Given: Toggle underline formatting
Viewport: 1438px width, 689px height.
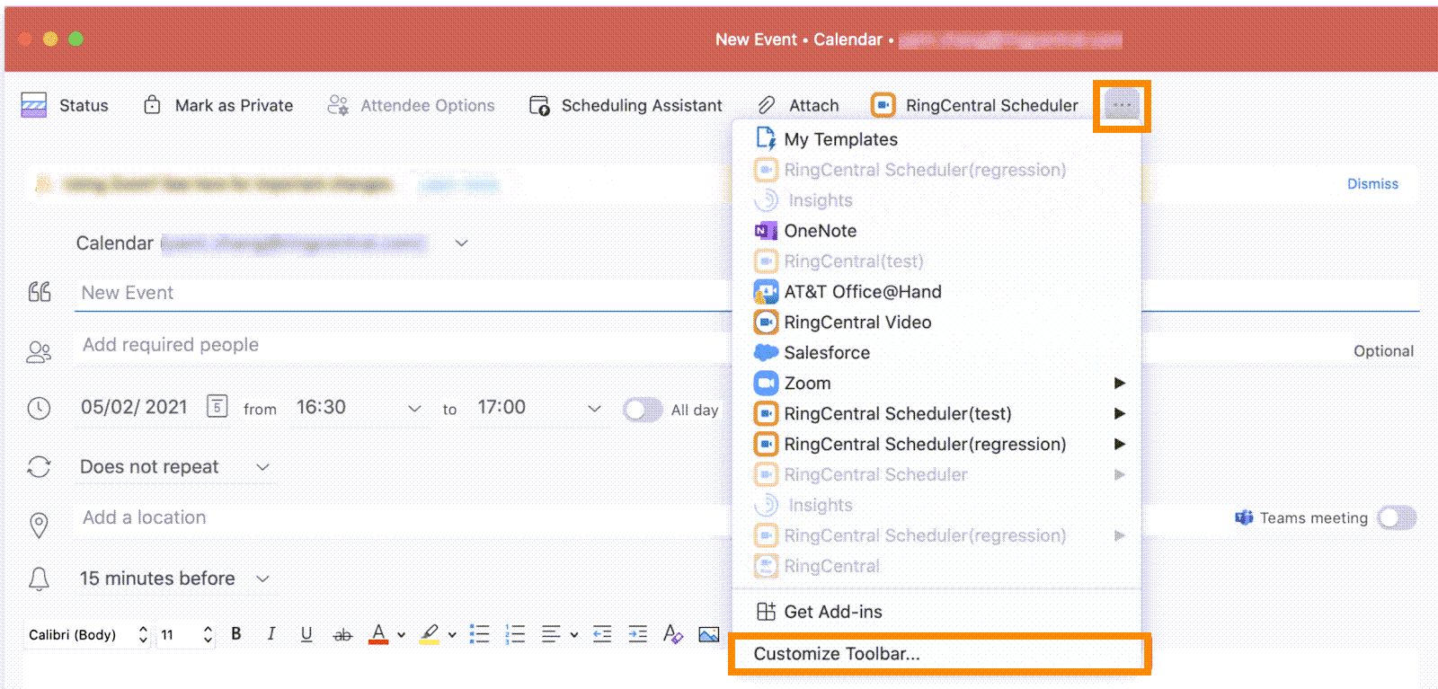Looking at the screenshot, I should 306,634.
